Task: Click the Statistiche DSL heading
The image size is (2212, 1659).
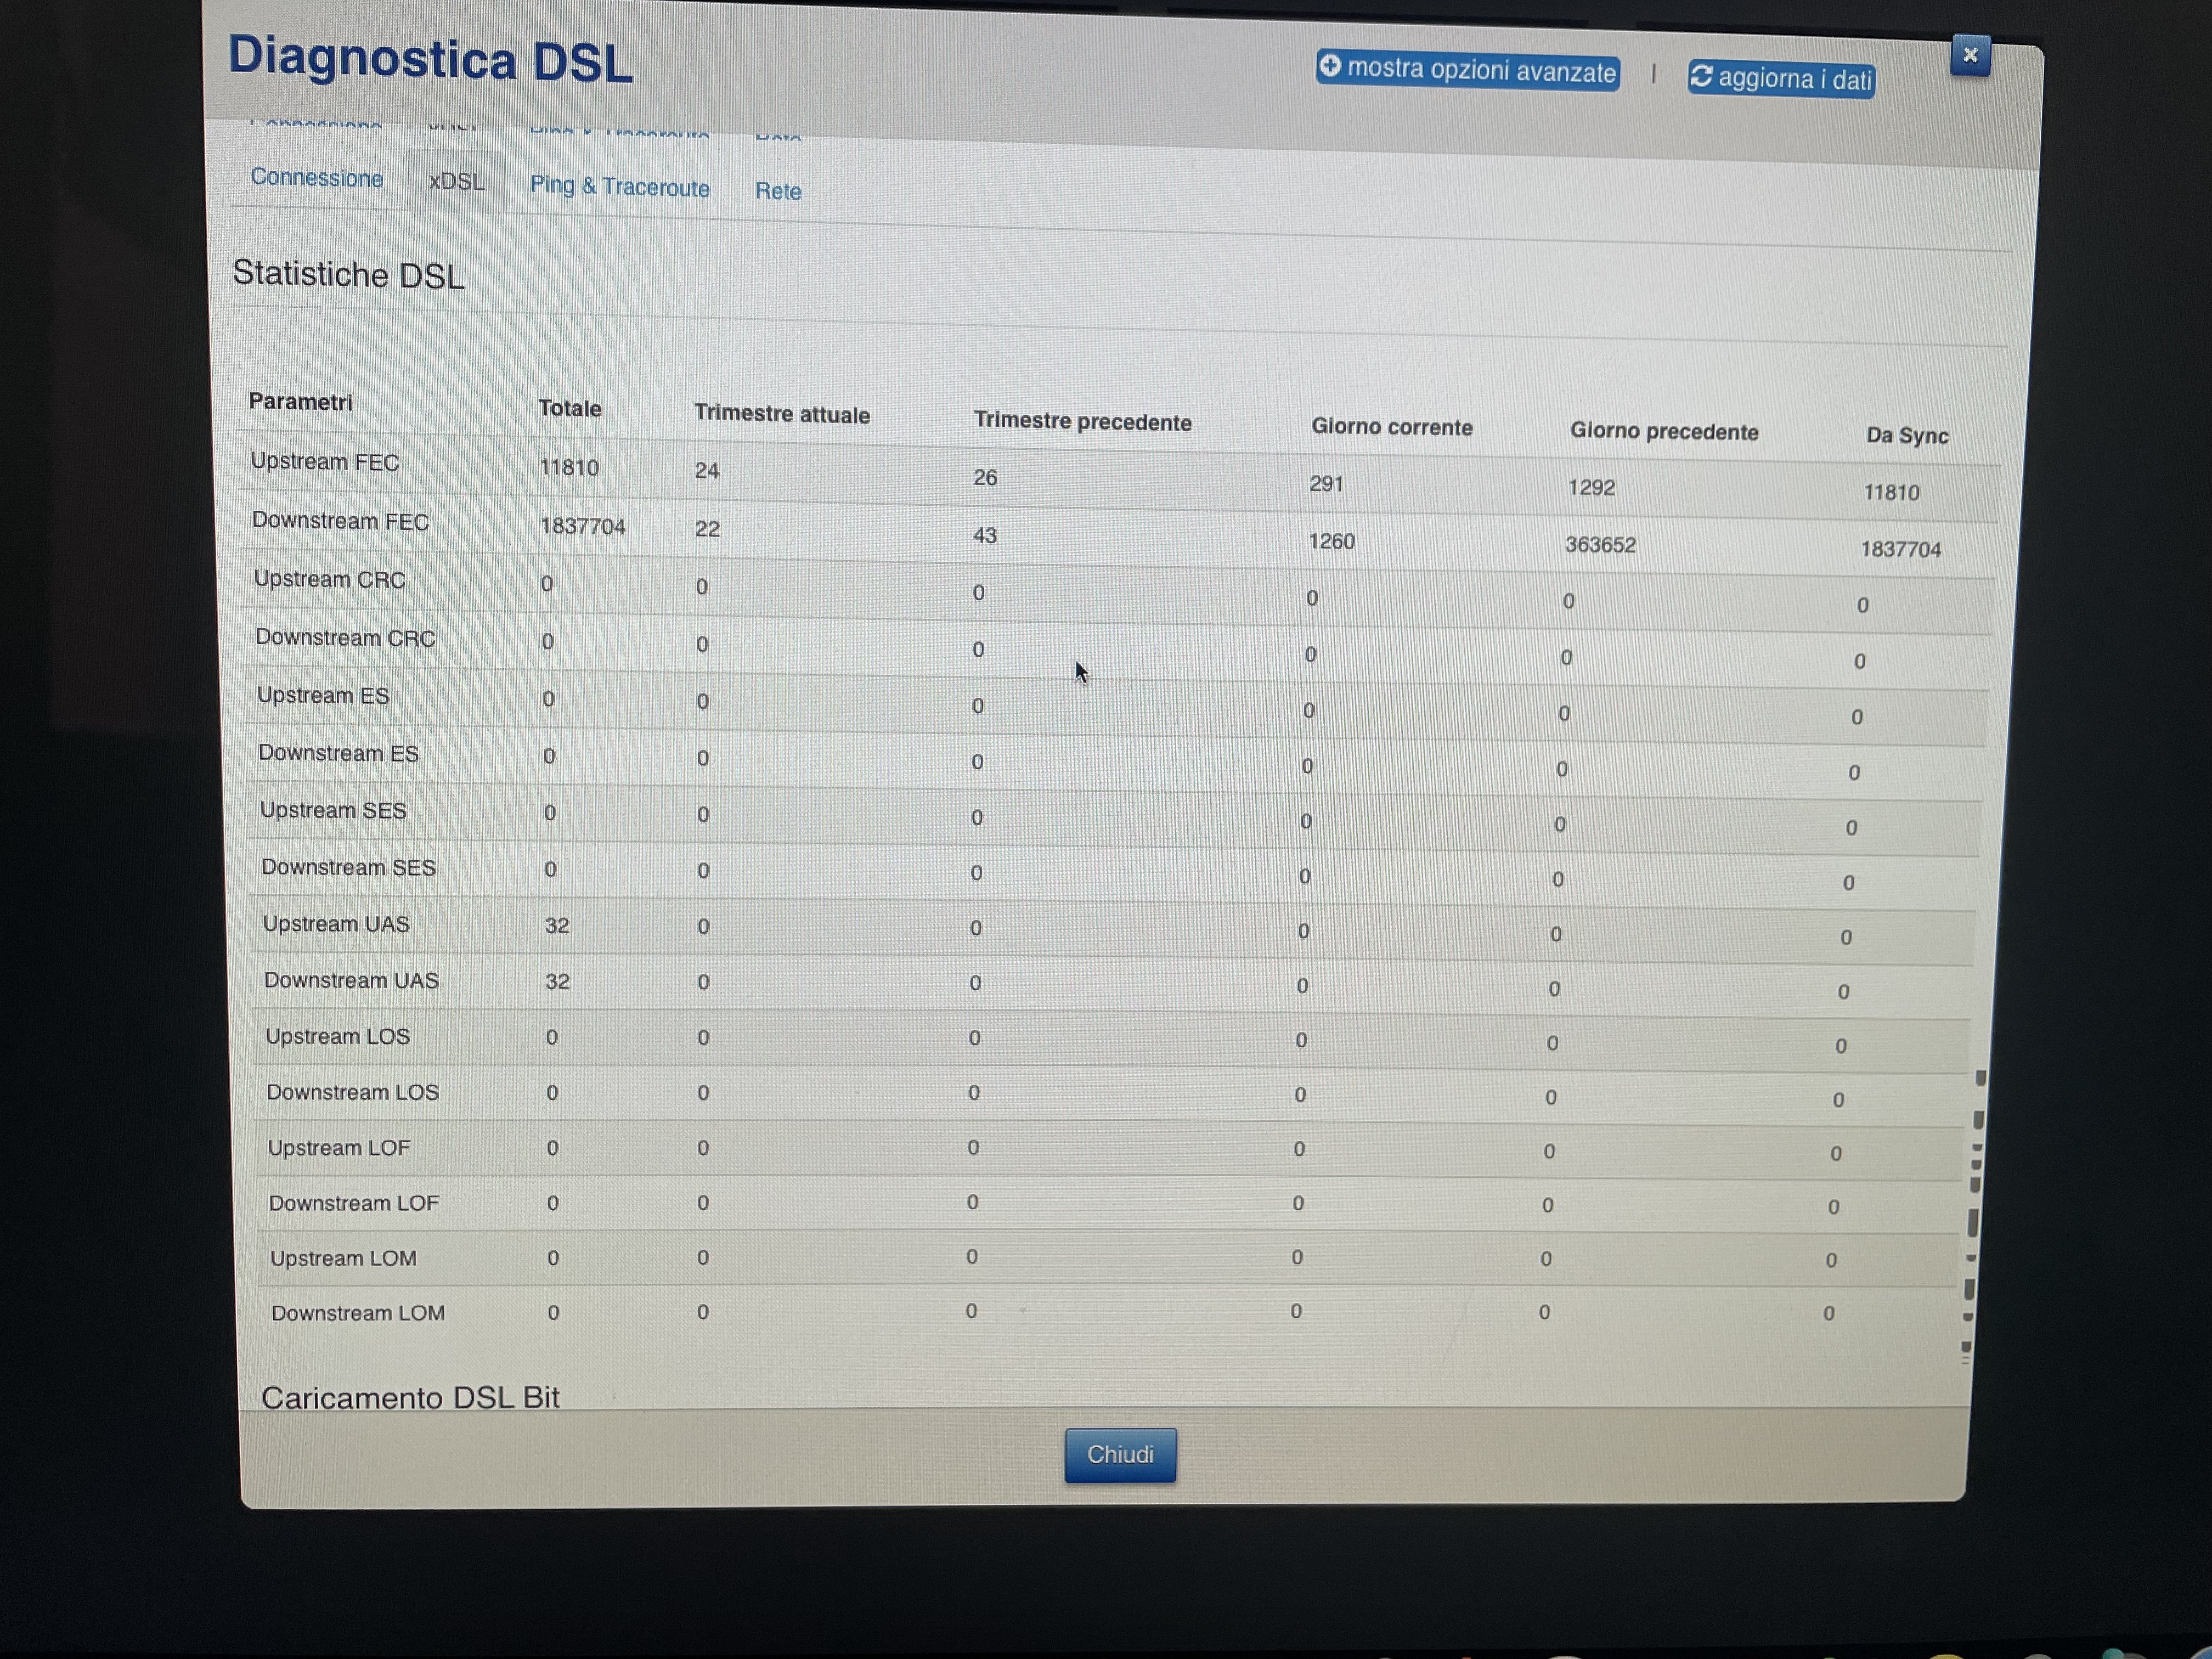Action: tap(348, 274)
